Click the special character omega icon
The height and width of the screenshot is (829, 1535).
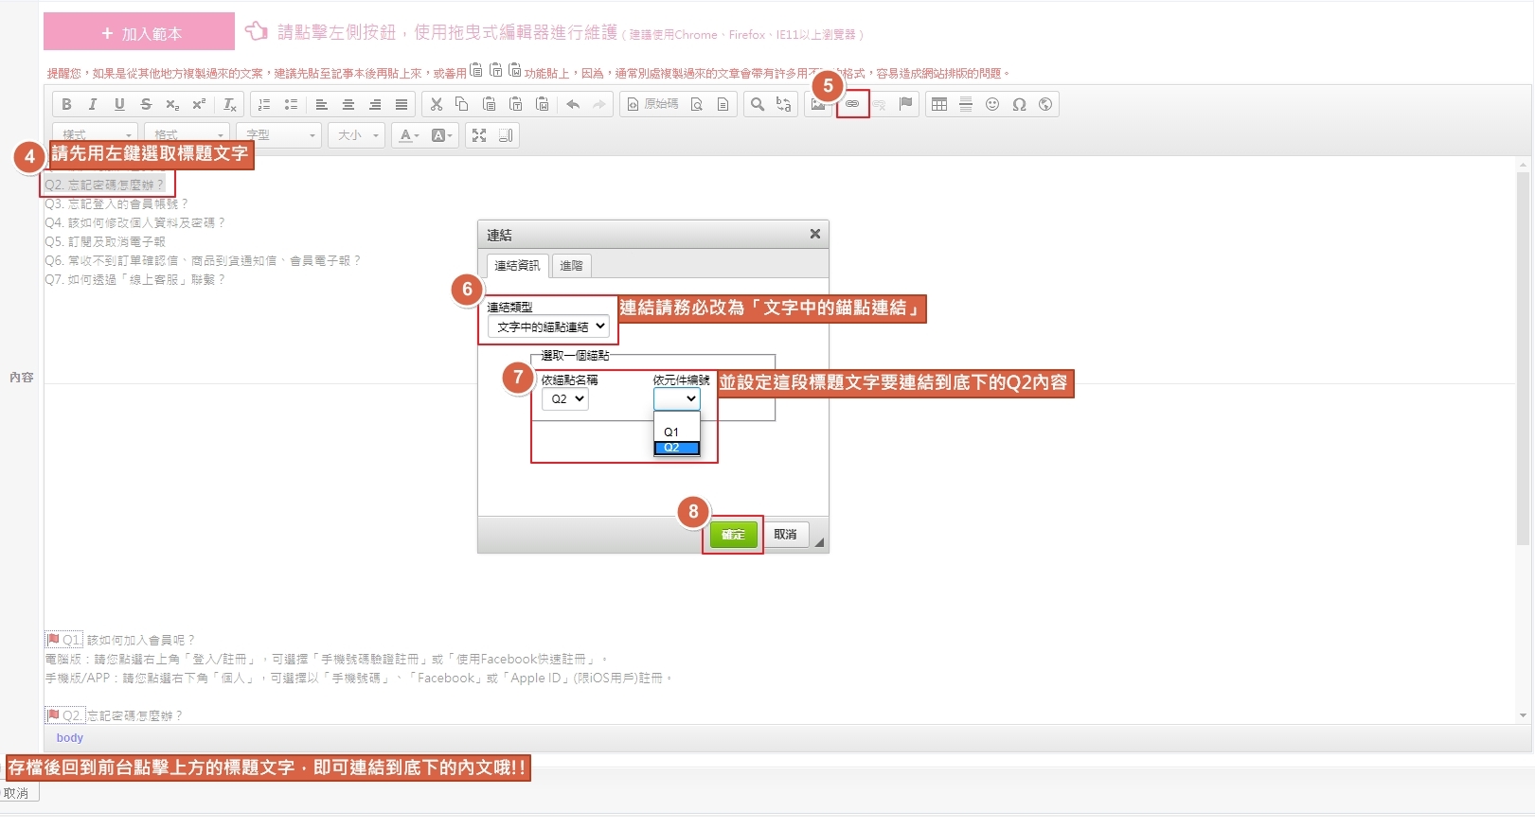point(1019,104)
